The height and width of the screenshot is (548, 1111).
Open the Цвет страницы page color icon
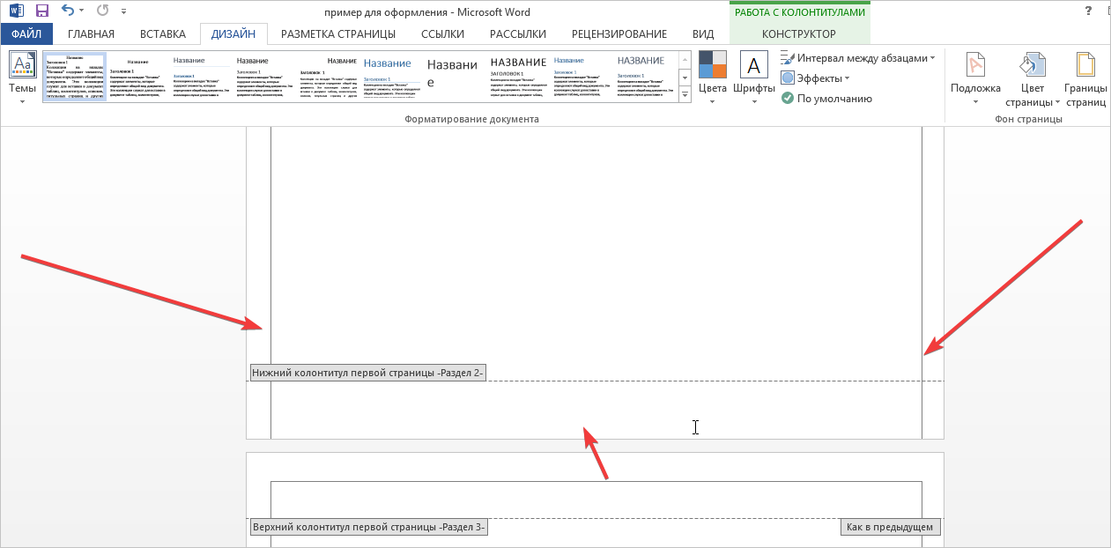(x=1032, y=77)
